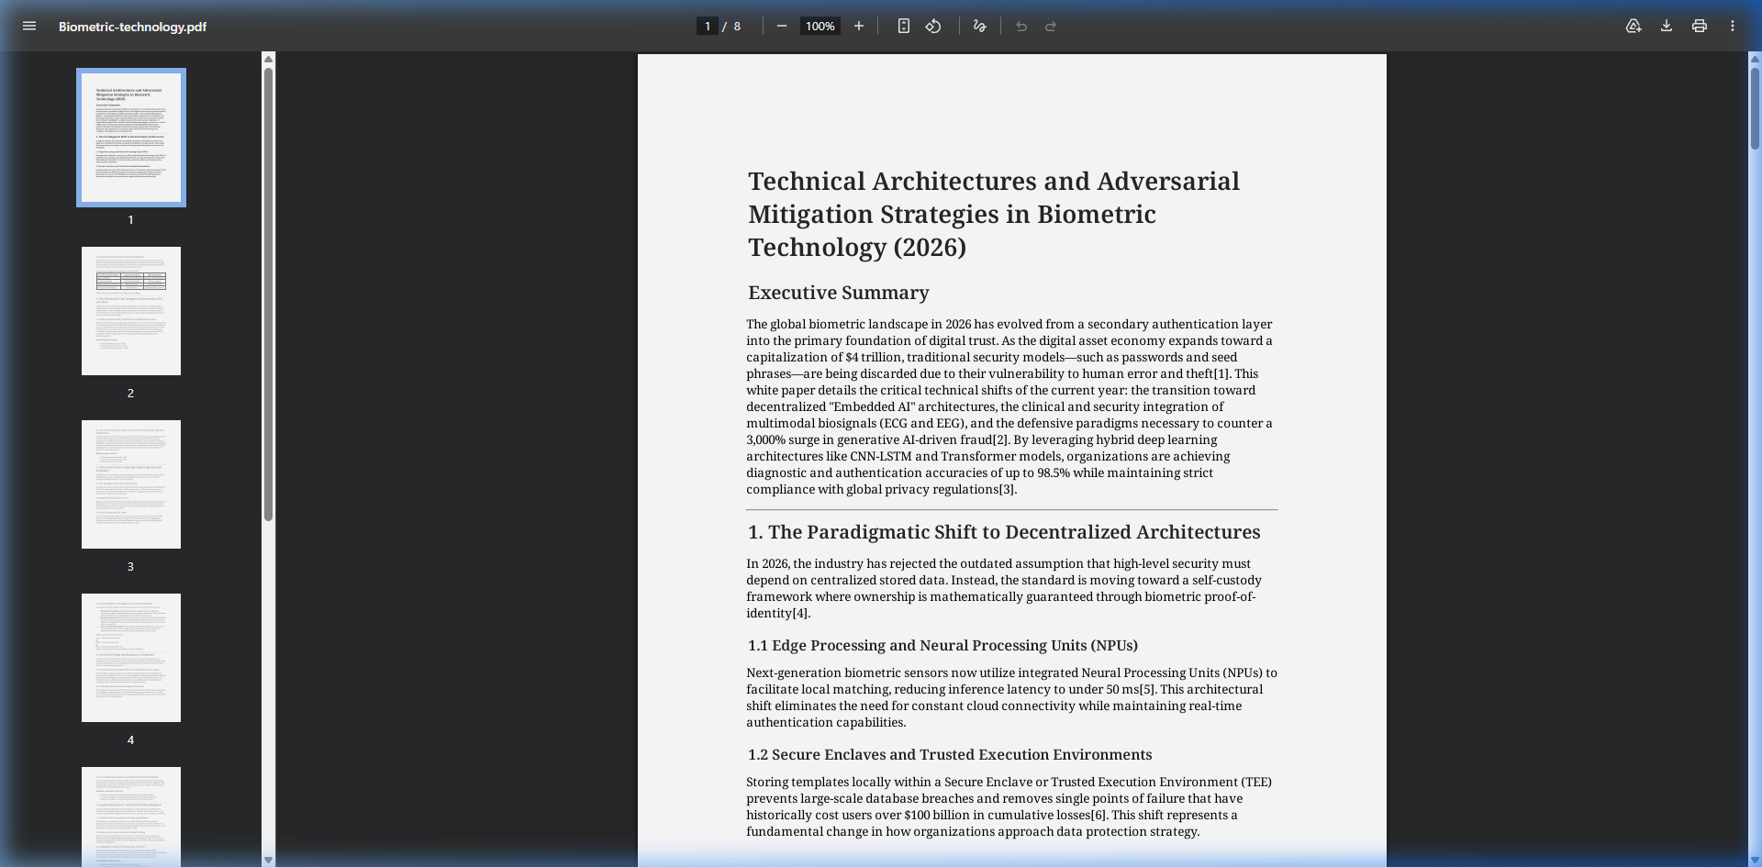This screenshot has width=1762, height=867.
Task: Click citation [5] after "under 50 ms"
Action: point(1147,690)
